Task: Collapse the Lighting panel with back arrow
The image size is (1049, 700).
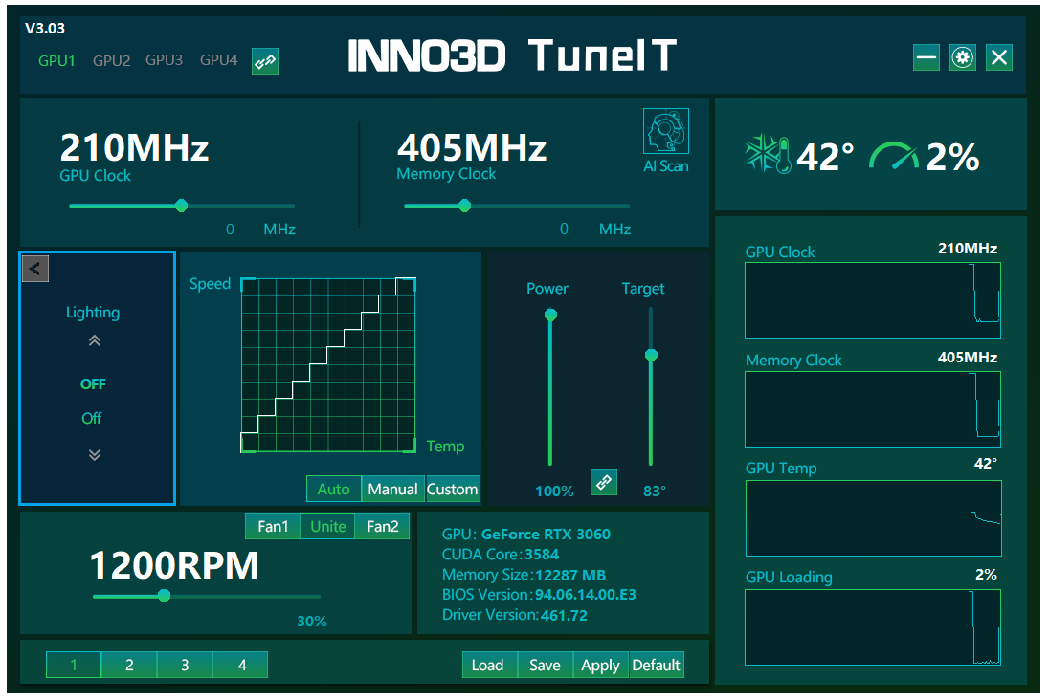Action: 35,269
